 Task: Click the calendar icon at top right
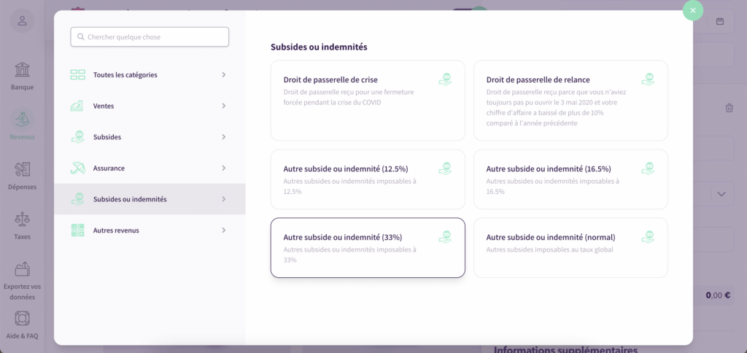pos(720,21)
